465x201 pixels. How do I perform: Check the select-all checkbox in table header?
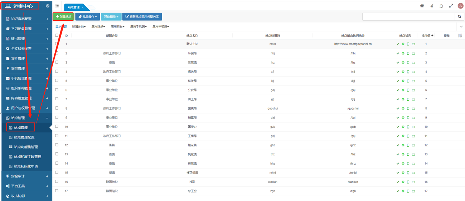[57, 35]
